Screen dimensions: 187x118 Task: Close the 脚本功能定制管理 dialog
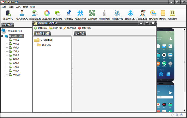153,23
